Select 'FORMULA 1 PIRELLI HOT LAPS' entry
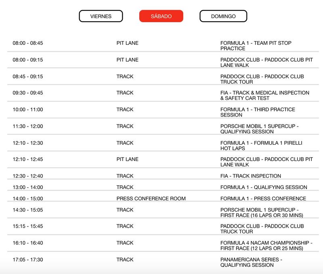The width and height of the screenshot is (323, 274). (x=261, y=145)
